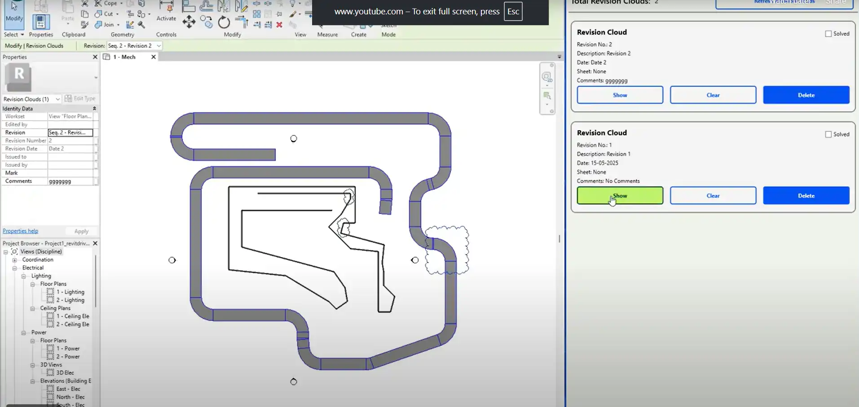
Task: Select the Rotate tool in the ribbon
Action: (x=224, y=22)
